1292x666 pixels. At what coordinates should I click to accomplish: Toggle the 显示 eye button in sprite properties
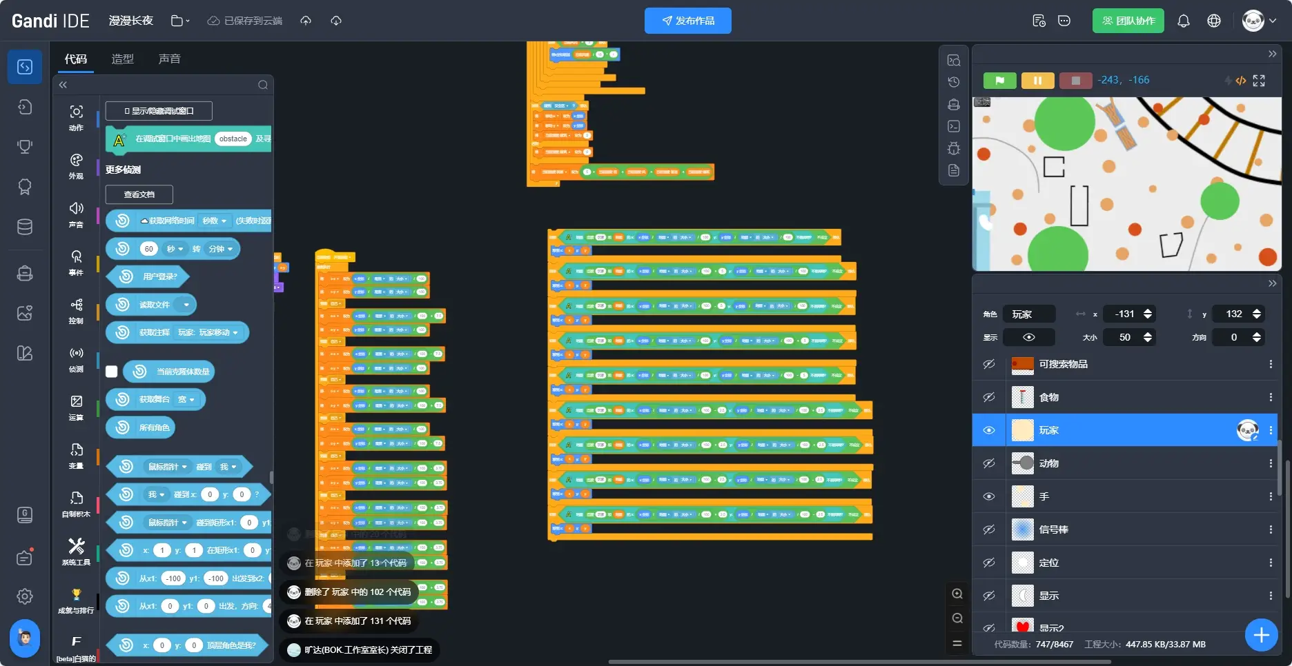click(x=1028, y=337)
